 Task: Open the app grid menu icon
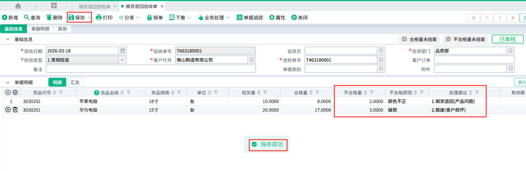pos(54,6)
